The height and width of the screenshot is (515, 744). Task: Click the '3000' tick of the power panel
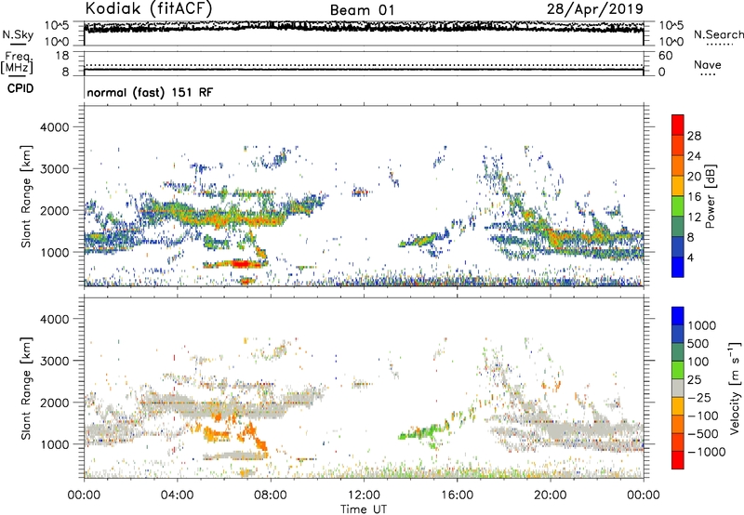click(x=55, y=169)
